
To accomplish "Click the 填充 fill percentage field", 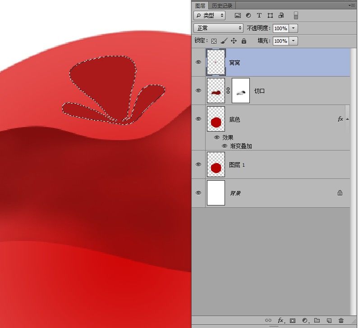I will click(x=280, y=41).
